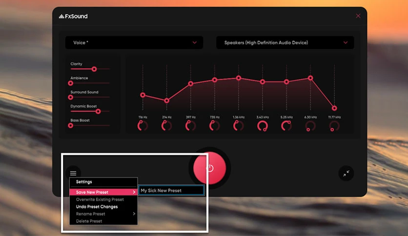Viewport: 408px width, 236px height.
Task: Click the 3.43 kHz frequency knob
Action: [262, 126]
